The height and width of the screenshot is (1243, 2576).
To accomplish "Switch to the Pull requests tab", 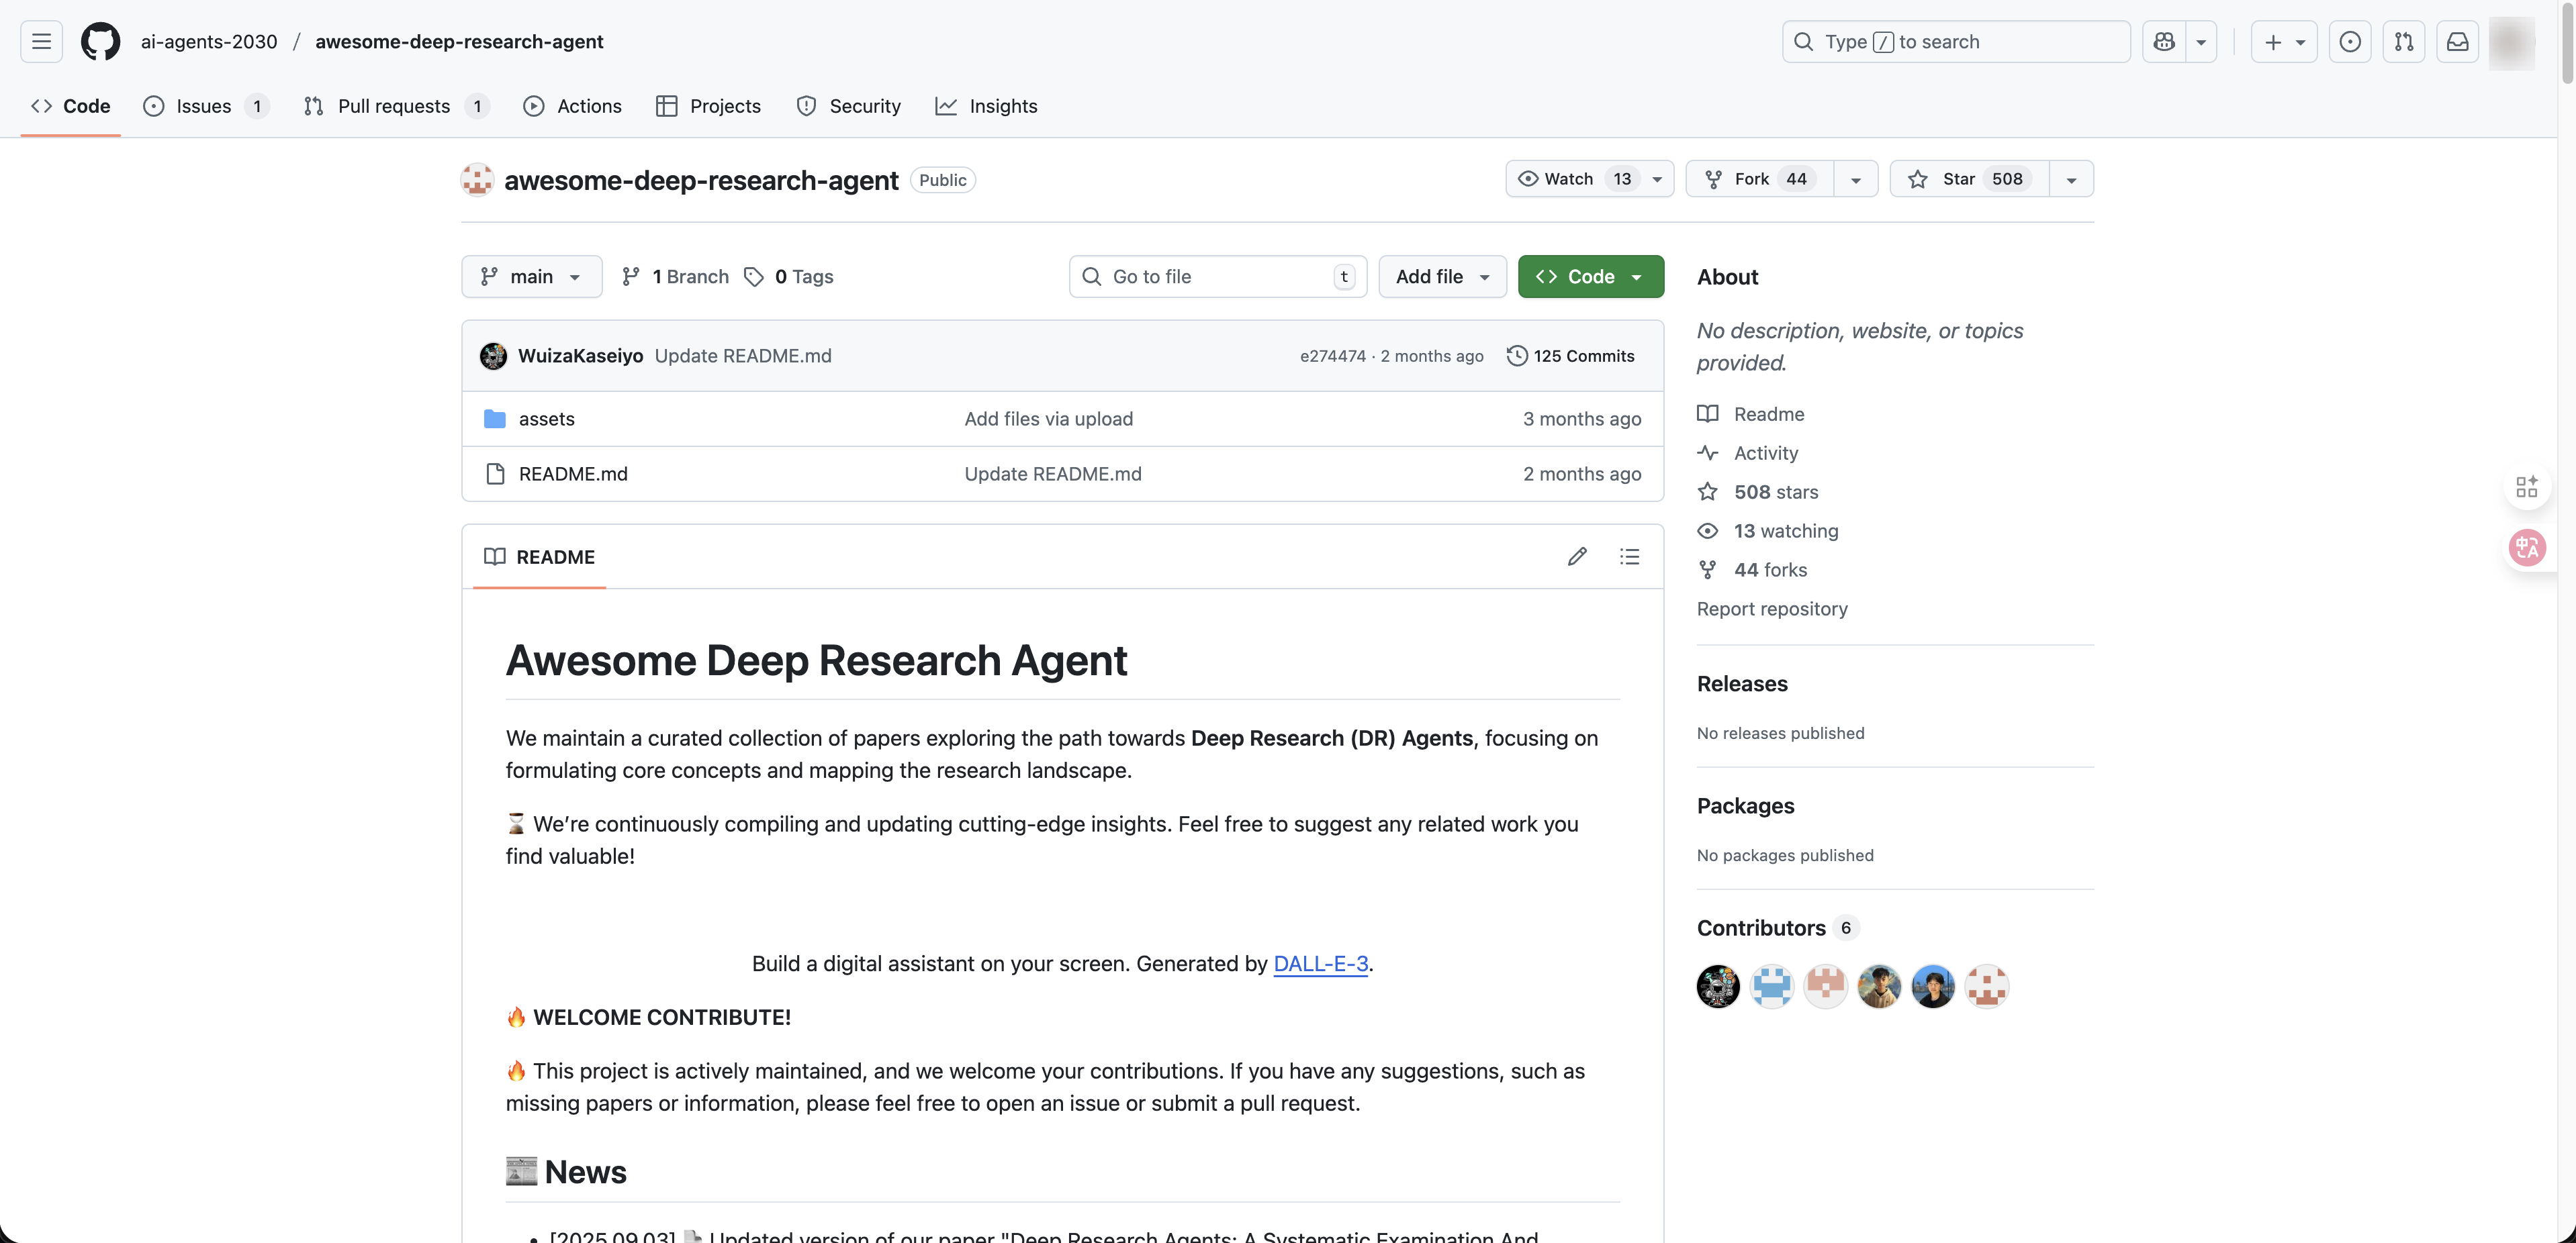I will (x=396, y=106).
